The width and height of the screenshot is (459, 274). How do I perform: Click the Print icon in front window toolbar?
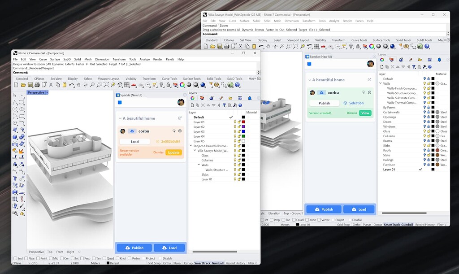point(37,85)
